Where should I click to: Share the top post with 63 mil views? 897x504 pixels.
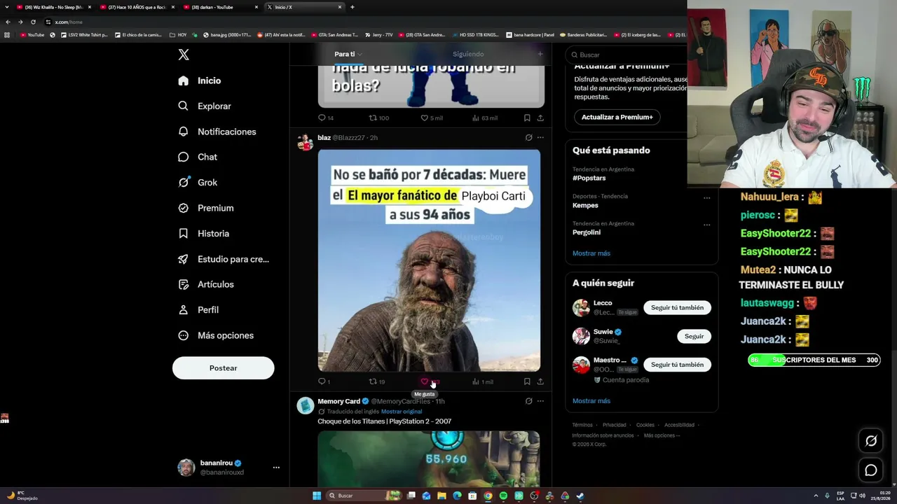pyautogui.click(x=540, y=118)
